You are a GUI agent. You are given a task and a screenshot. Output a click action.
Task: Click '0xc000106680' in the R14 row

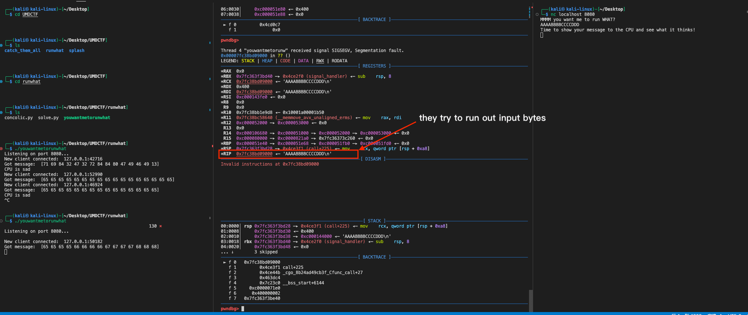(x=252, y=133)
